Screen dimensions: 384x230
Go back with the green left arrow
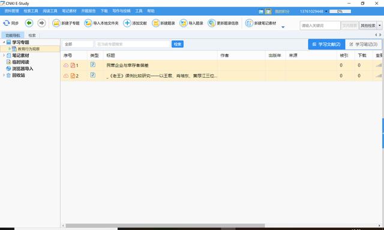[29, 23]
